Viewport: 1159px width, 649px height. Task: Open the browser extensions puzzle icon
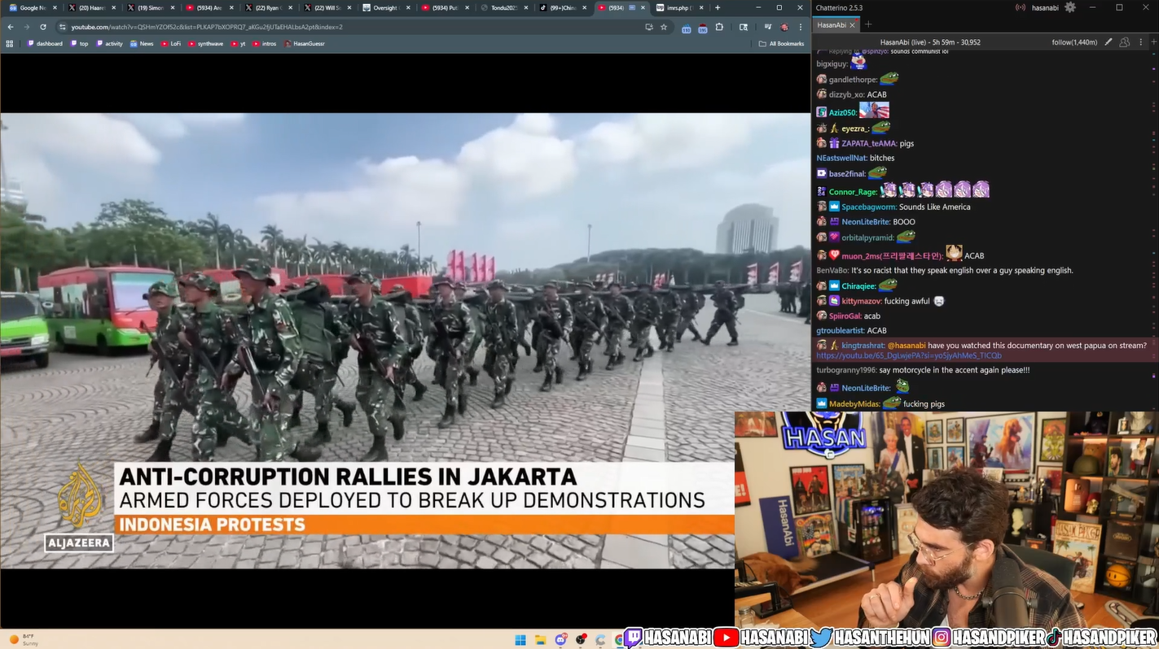719,27
